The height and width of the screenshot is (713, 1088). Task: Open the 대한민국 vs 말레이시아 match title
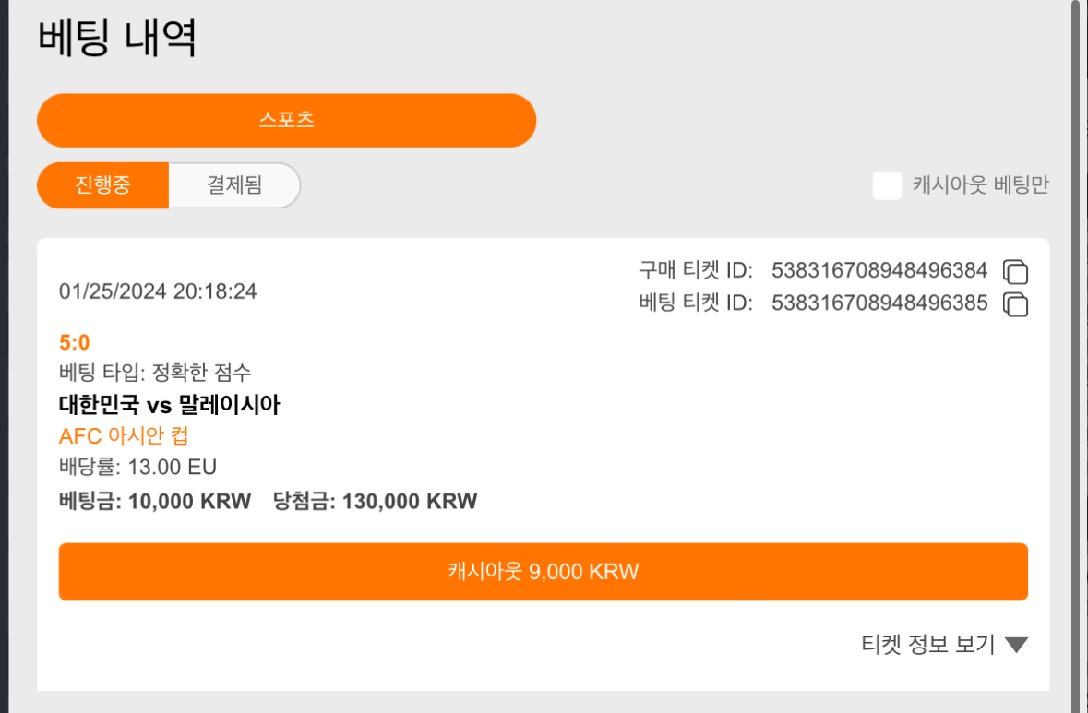tap(169, 404)
